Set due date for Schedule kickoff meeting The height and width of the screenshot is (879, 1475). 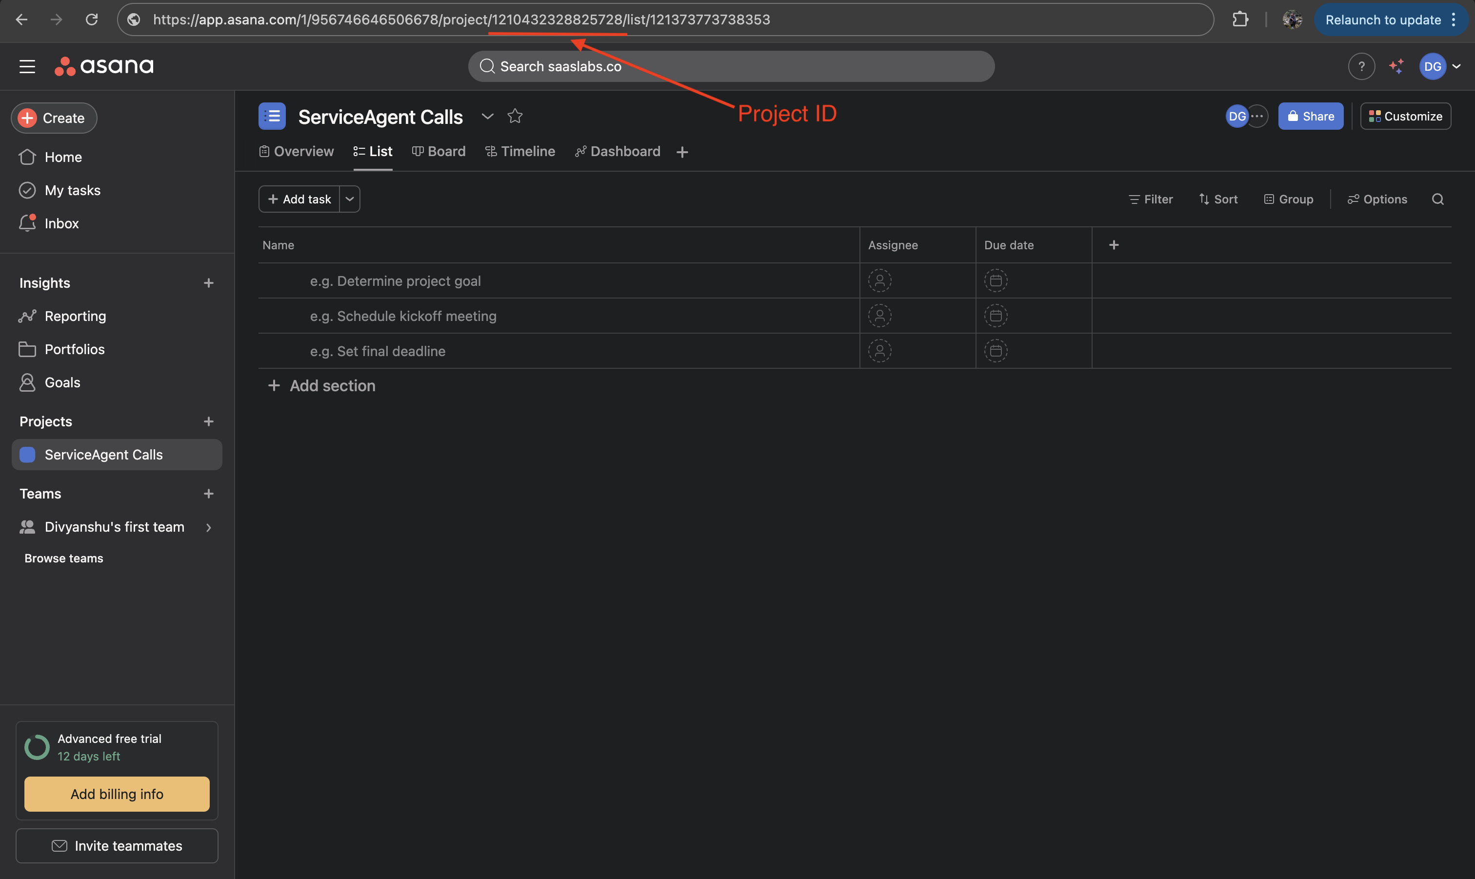point(996,316)
